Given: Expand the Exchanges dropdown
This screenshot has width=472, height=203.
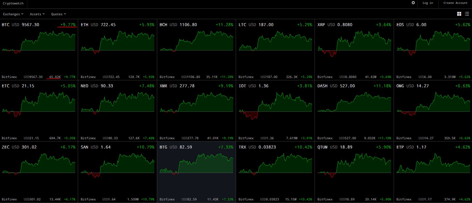Looking at the screenshot, I should pos(13,14).
